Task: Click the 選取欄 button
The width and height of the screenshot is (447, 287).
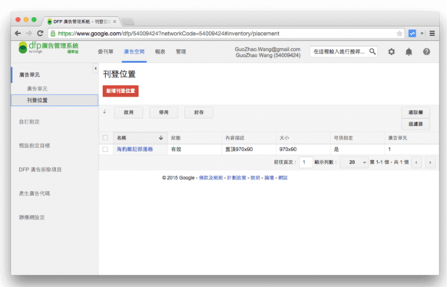Action: 416,113
